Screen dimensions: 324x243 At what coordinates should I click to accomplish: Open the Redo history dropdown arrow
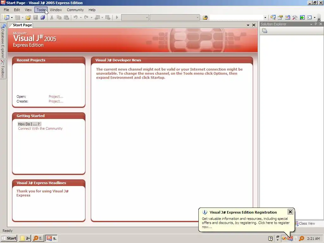[x=91, y=18]
